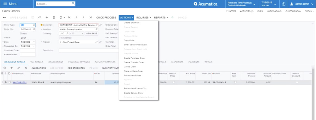Select Cancel Order menu entry

(x=130, y=67)
